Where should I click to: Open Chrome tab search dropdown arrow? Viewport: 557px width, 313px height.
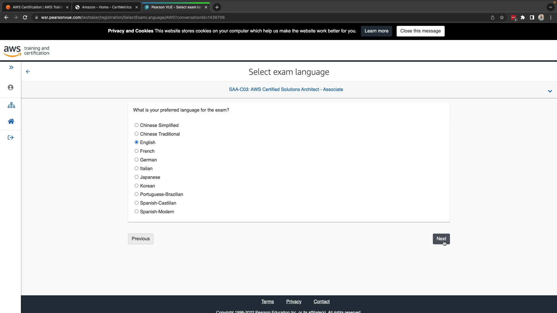click(550, 7)
